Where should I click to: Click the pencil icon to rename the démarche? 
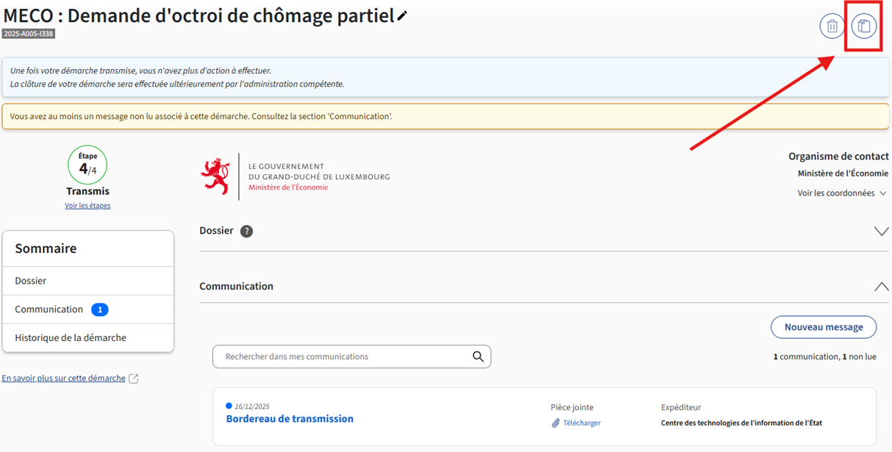click(x=402, y=16)
